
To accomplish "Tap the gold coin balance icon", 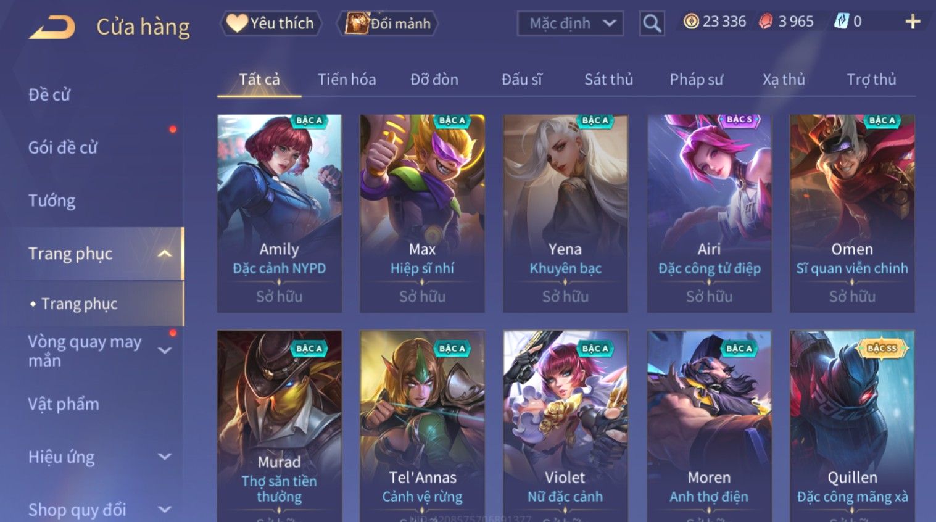I will (x=691, y=22).
